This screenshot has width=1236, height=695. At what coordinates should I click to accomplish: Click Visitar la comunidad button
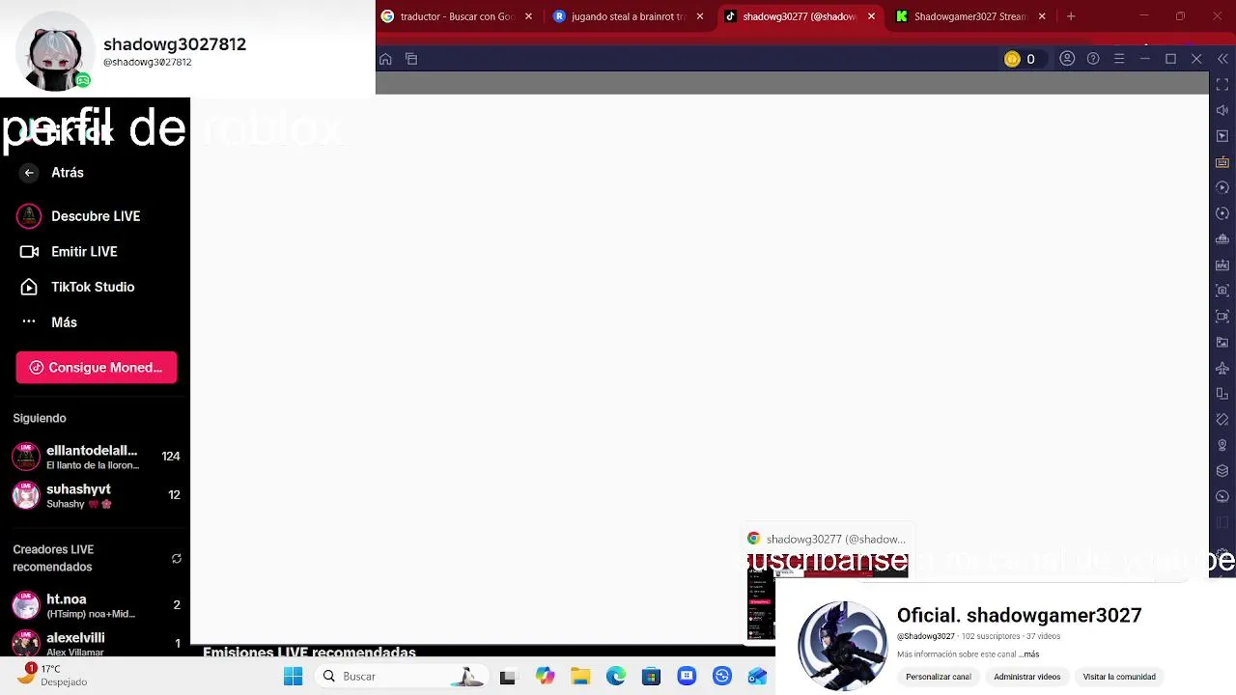click(x=1119, y=677)
